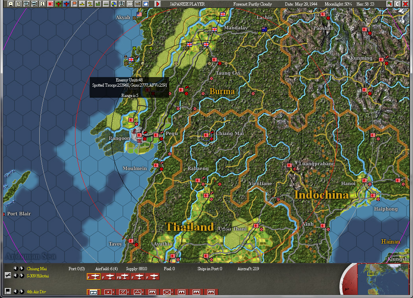Click the Chiang Mai base name
The width and height of the screenshot is (413, 298).
(x=37, y=269)
